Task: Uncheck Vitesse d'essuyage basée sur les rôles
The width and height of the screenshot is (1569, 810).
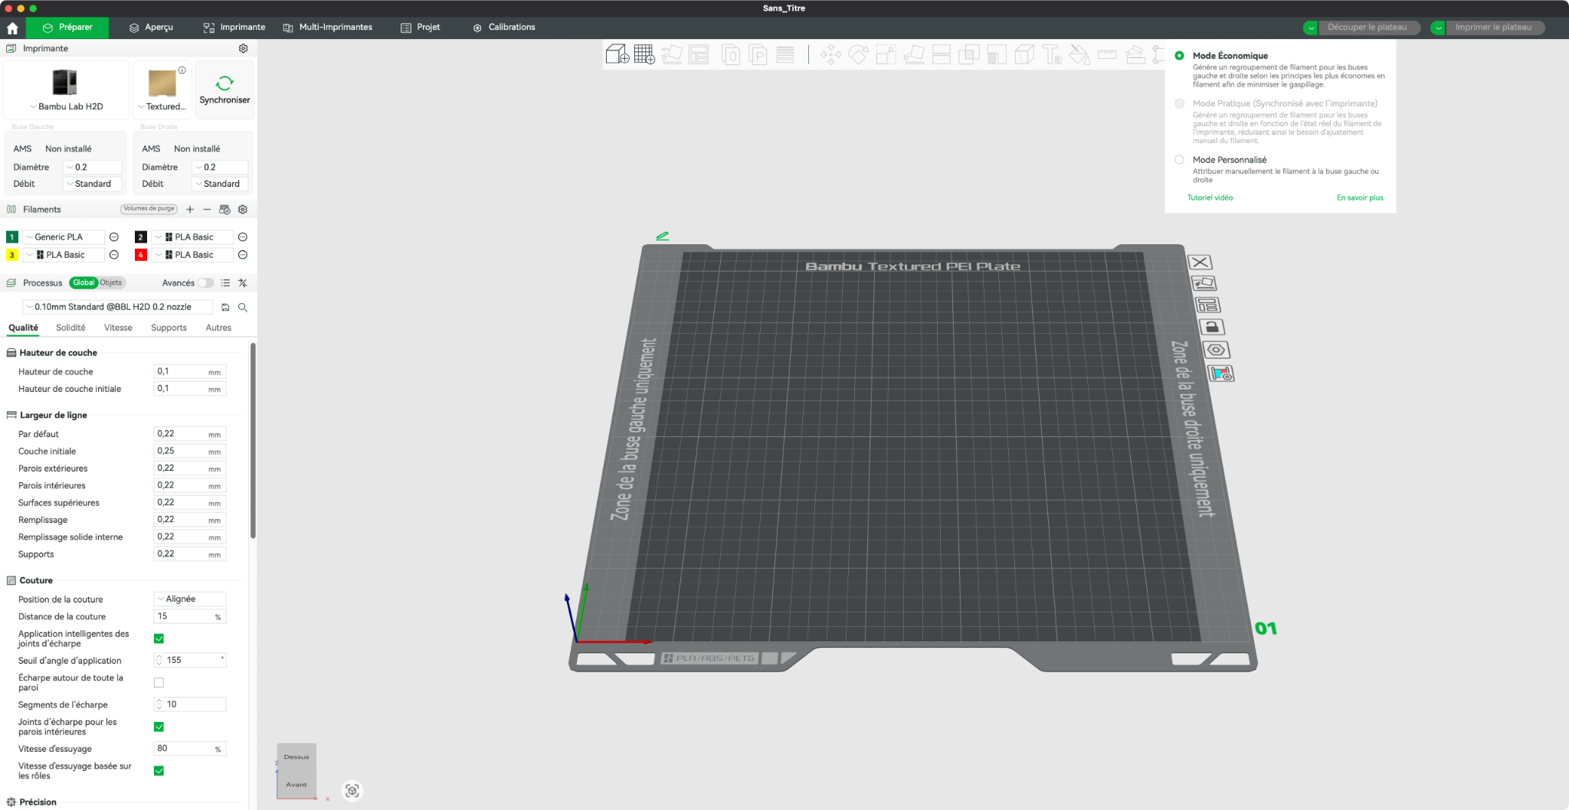Action: [x=159, y=771]
